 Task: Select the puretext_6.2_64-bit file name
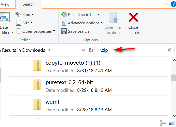[69, 83]
